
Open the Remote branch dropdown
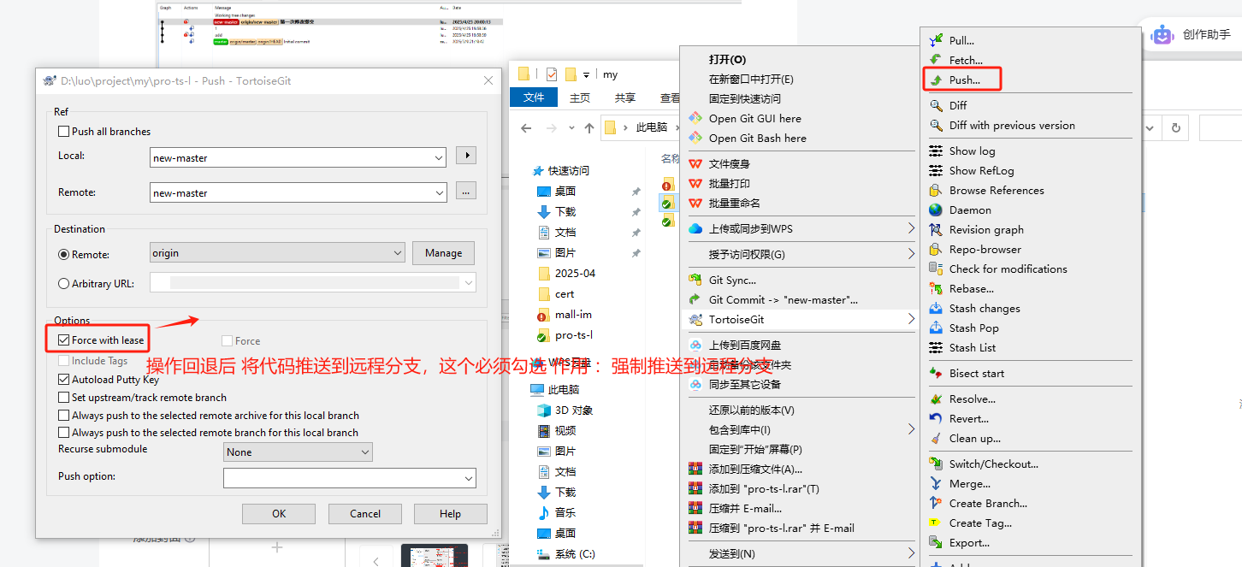[439, 193]
